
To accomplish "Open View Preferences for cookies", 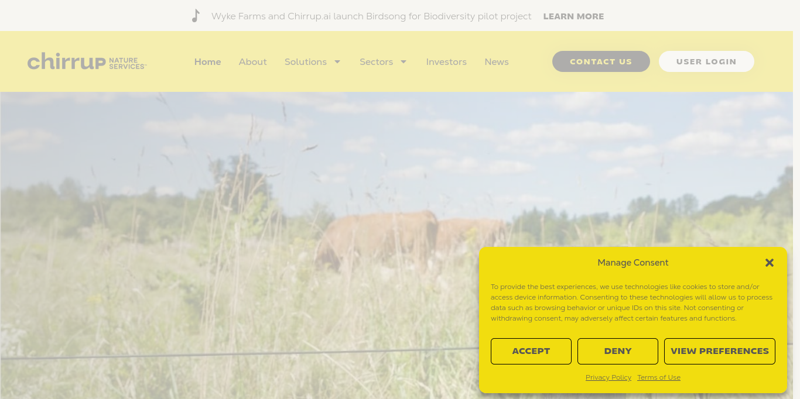I will tap(720, 351).
